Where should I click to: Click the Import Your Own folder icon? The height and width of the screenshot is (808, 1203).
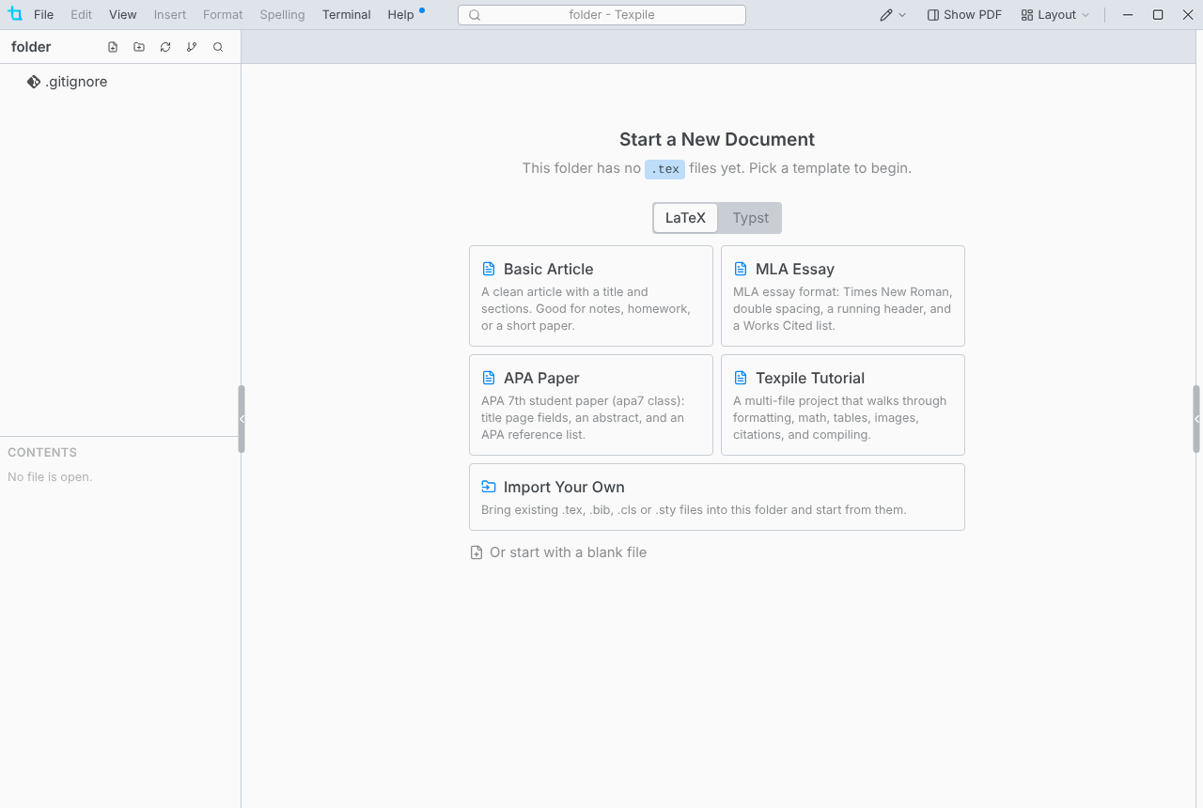coord(489,487)
